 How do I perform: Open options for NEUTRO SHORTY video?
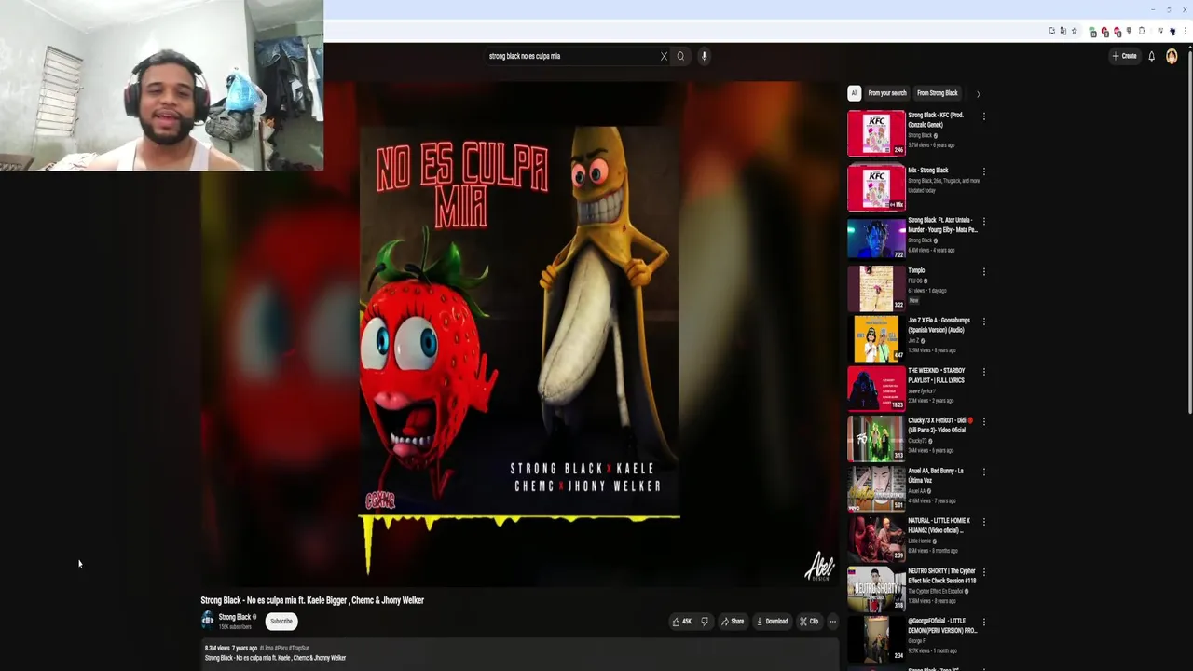(983, 571)
